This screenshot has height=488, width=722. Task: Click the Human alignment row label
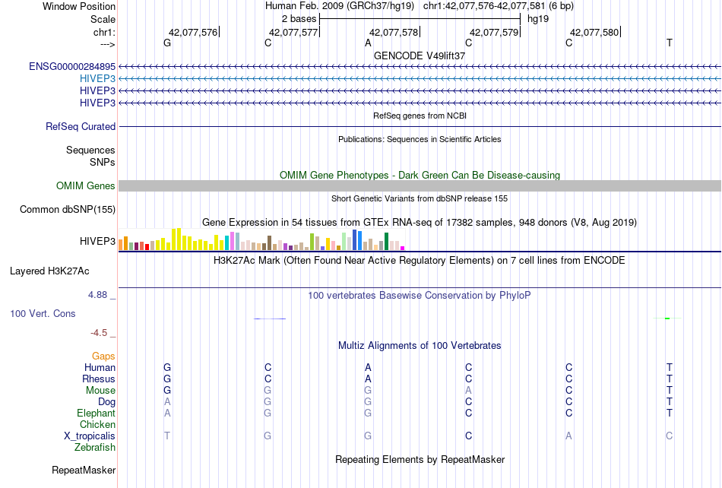[x=100, y=367]
